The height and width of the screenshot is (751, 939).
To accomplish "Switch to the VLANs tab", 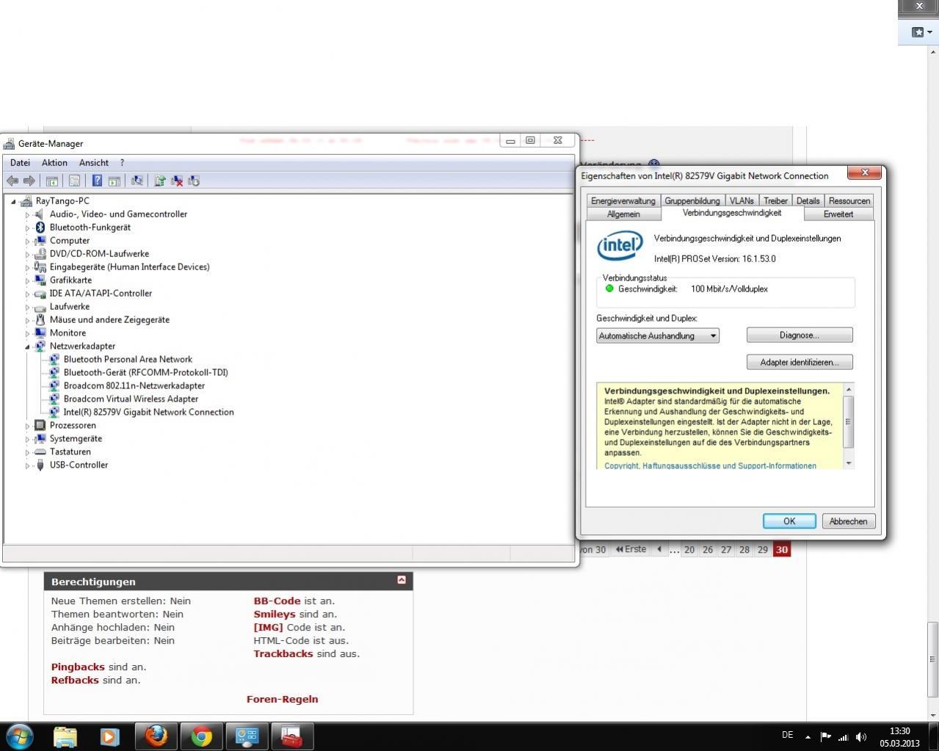I will [x=742, y=200].
